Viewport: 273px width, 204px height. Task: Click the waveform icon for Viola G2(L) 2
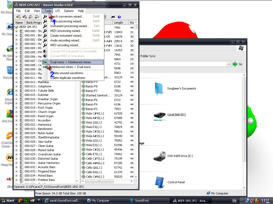click(x=83, y=141)
